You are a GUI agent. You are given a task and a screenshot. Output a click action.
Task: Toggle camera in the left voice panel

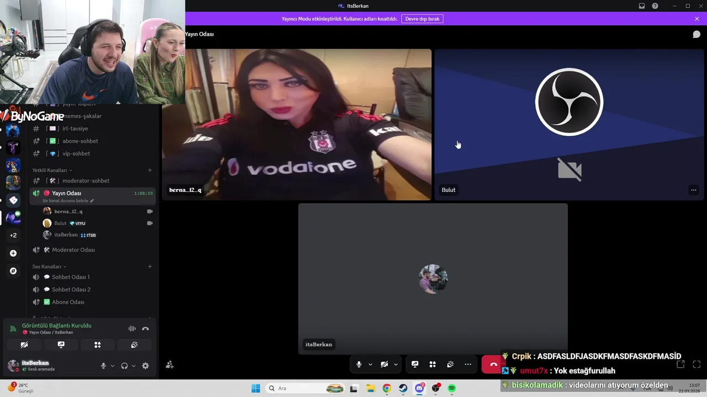[24, 345]
